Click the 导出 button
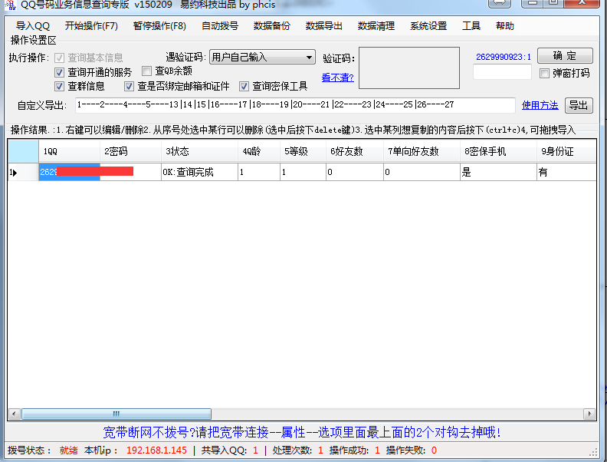 click(x=579, y=105)
